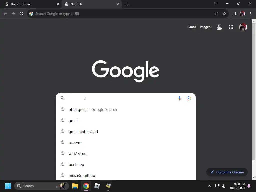
Task: Choose the 'win7 simu' suggestion
Action: pos(126,154)
